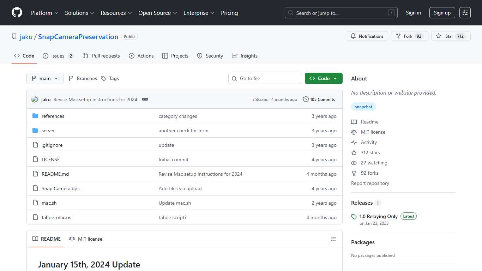Click the Sign up button

point(442,13)
